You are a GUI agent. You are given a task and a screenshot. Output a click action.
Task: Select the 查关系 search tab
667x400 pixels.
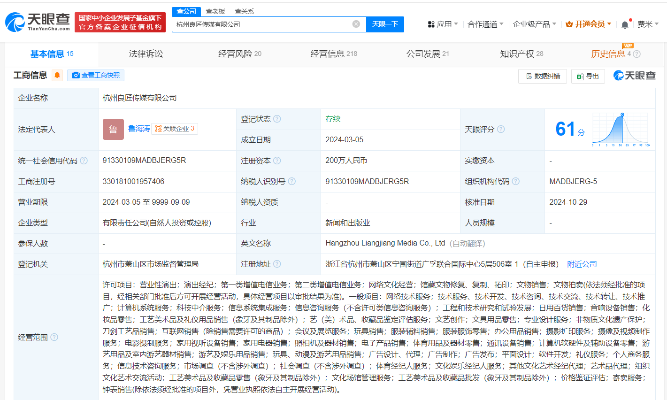click(245, 11)
